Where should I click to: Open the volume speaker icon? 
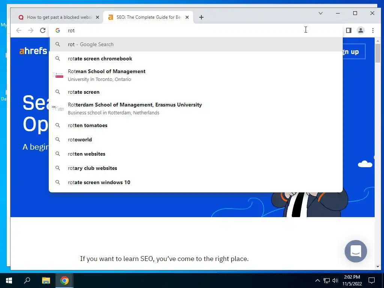(335, 280)
